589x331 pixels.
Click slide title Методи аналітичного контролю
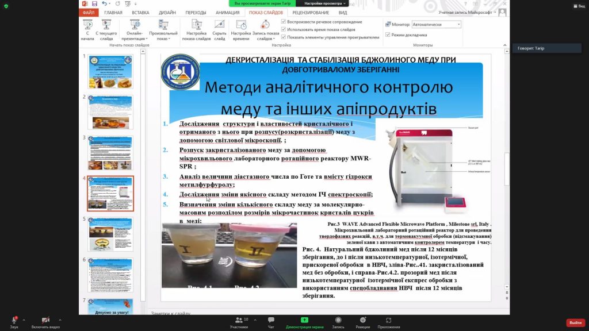click(328, 98)
